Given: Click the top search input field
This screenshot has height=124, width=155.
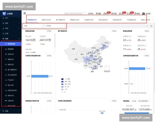Looking at the screenshot, I should coord(75,13).
